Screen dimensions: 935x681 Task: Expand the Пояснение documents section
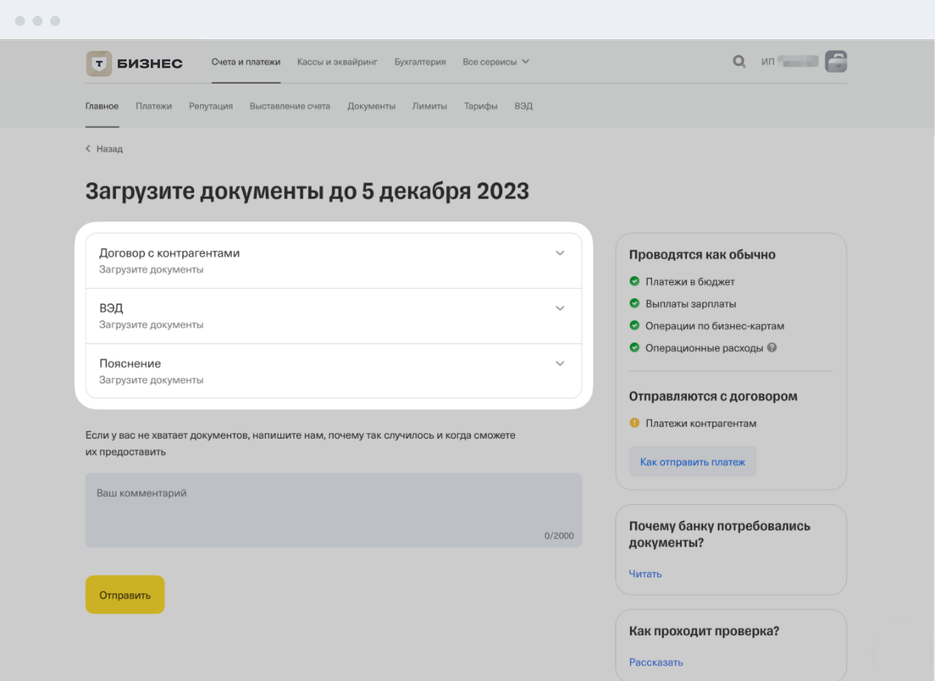coord(560,363)
